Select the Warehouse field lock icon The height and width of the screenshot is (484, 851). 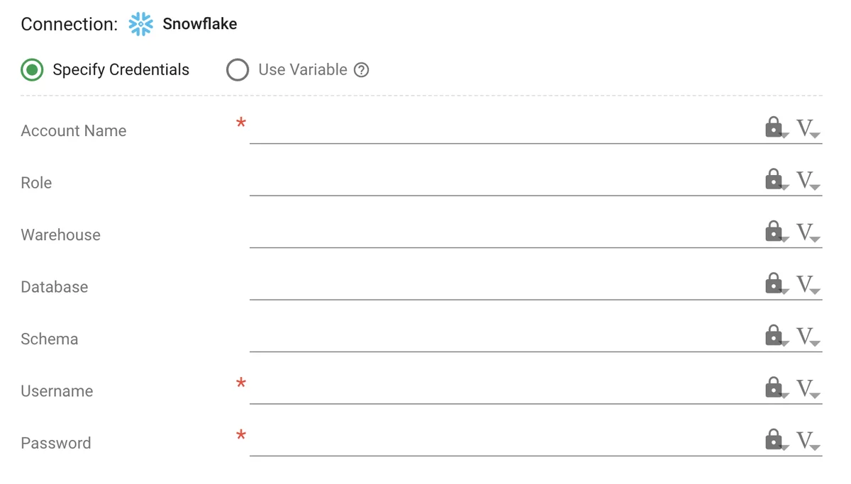click(x=774, y=232)
